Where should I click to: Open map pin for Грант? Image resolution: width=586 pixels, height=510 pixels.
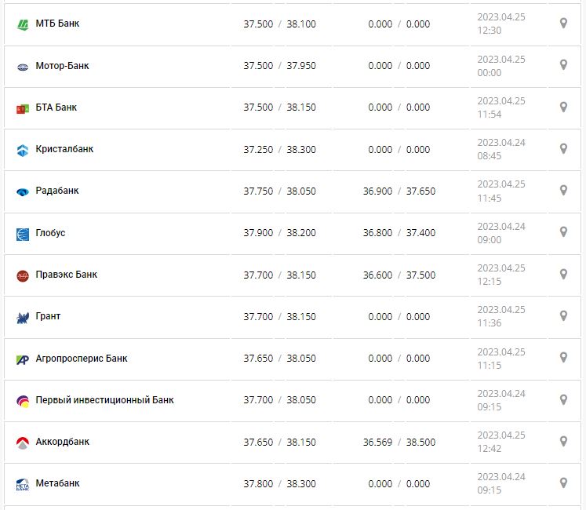tap(563, 315)
